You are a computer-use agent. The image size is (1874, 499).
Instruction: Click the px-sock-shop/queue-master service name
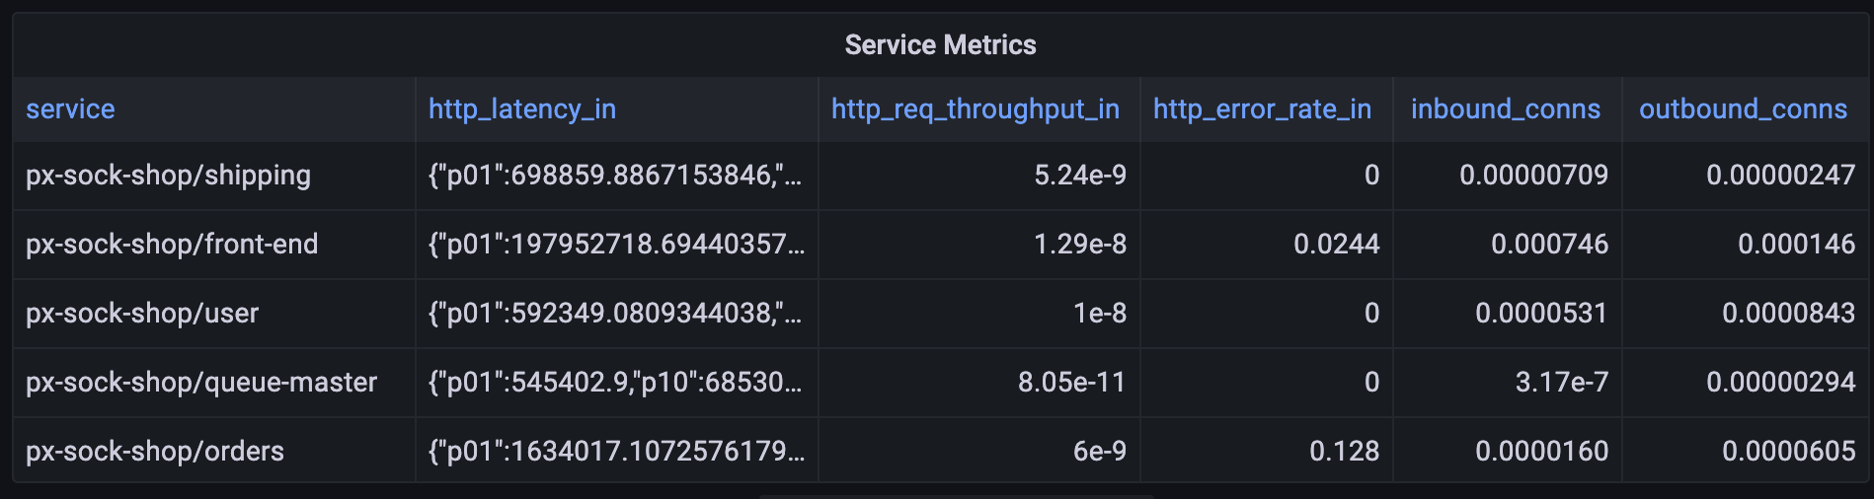[201, 383]
